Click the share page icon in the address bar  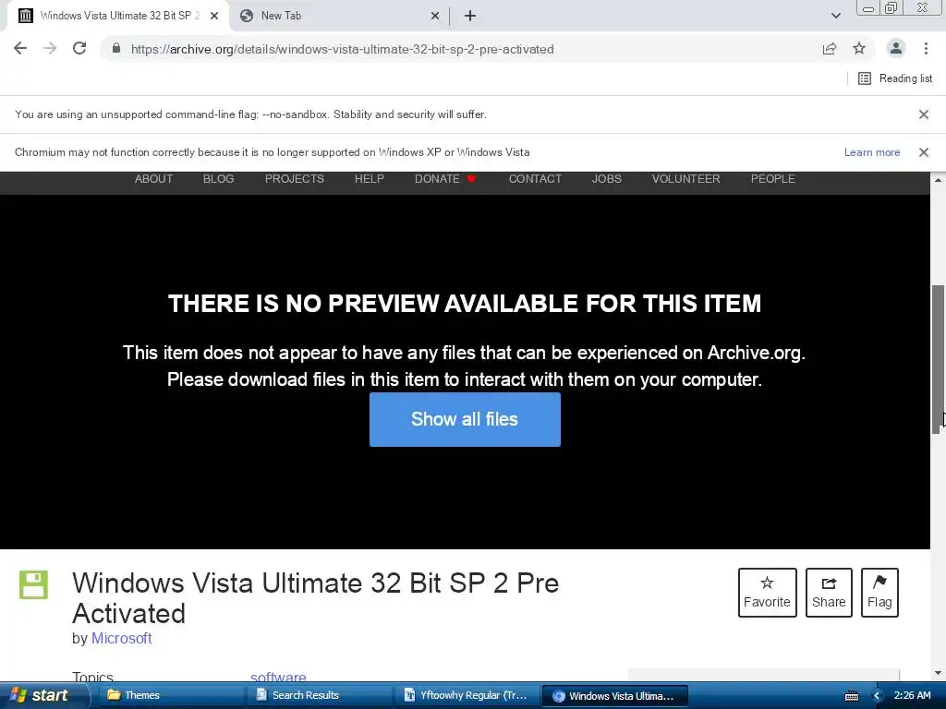coord(830,49)
